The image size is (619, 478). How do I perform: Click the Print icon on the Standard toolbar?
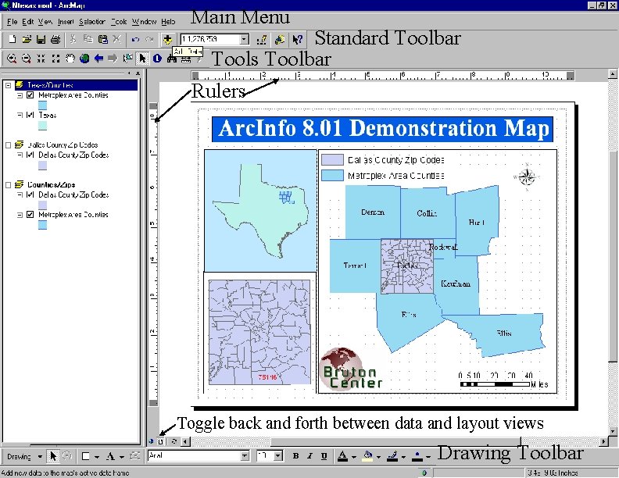tap(55, 39)
